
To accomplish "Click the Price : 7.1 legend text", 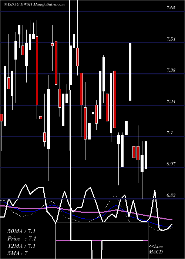I will pos(22,239).
